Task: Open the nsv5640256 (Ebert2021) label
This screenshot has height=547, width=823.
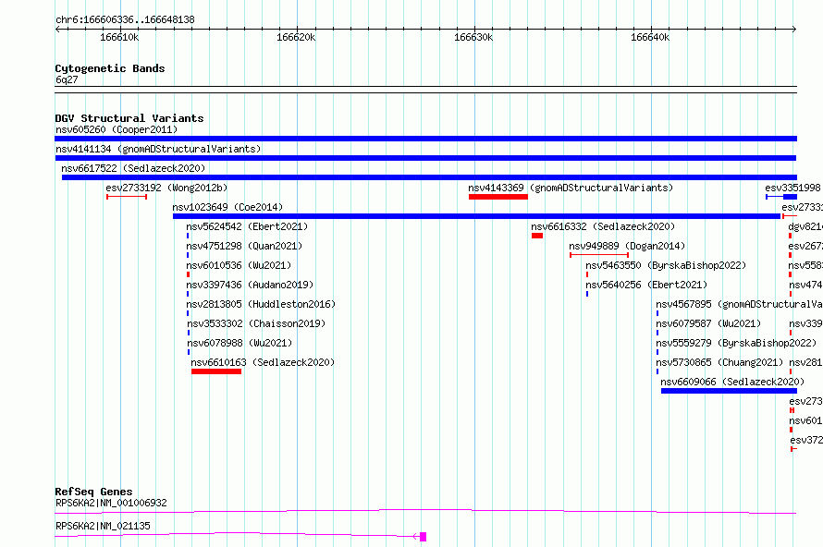Action: coord(646,285)
